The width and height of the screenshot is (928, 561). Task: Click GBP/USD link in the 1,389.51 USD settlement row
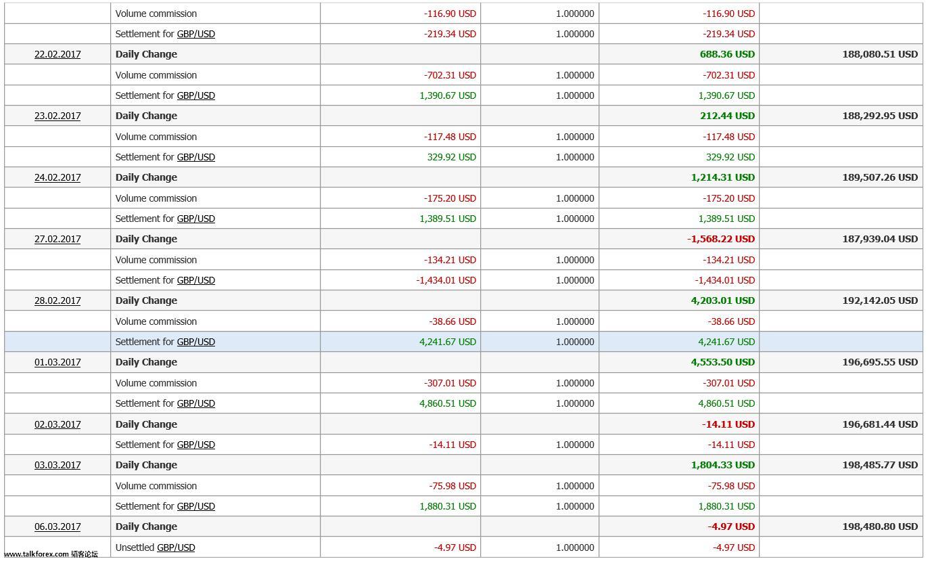click(196, 219)
